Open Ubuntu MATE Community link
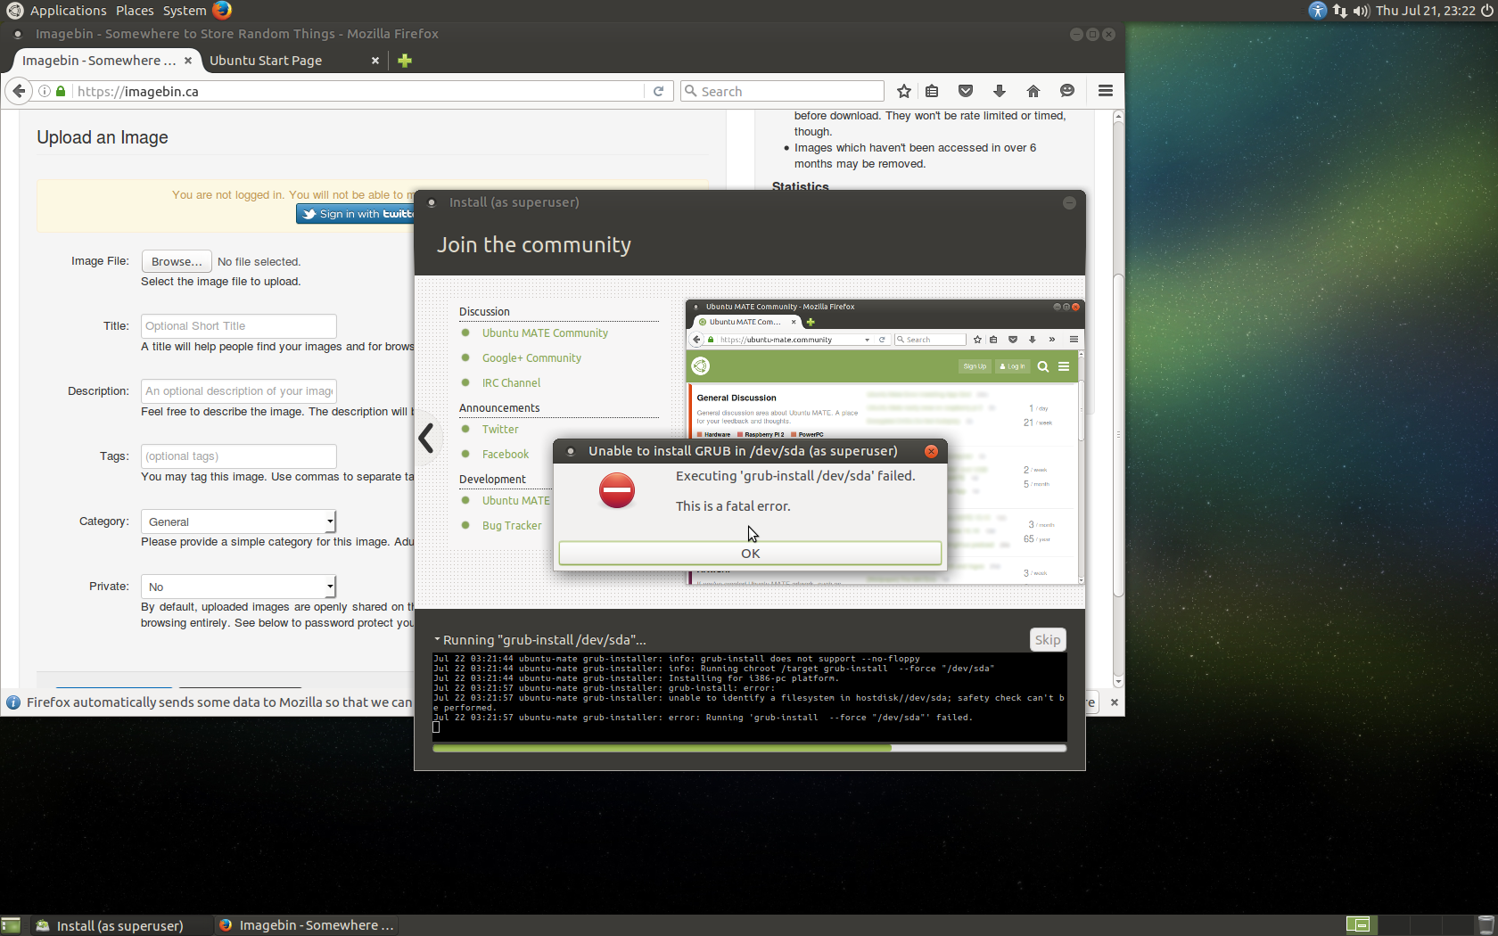Image resolution: width=1498 pixels, height=936 pixels. 545,333
